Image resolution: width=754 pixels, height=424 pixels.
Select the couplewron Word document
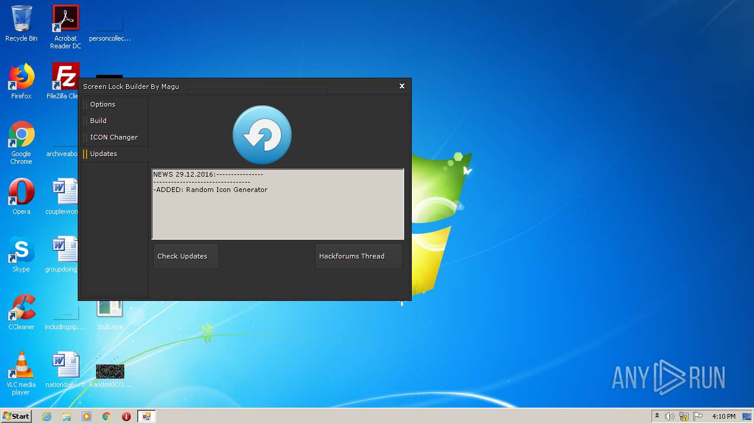tap(62, 197)
